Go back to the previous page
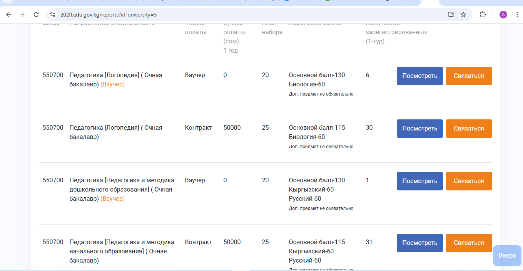 coord(8,15)
